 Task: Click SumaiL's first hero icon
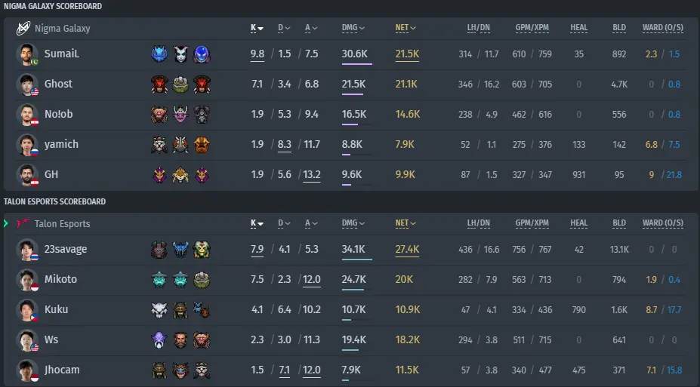tap(159, 54)
